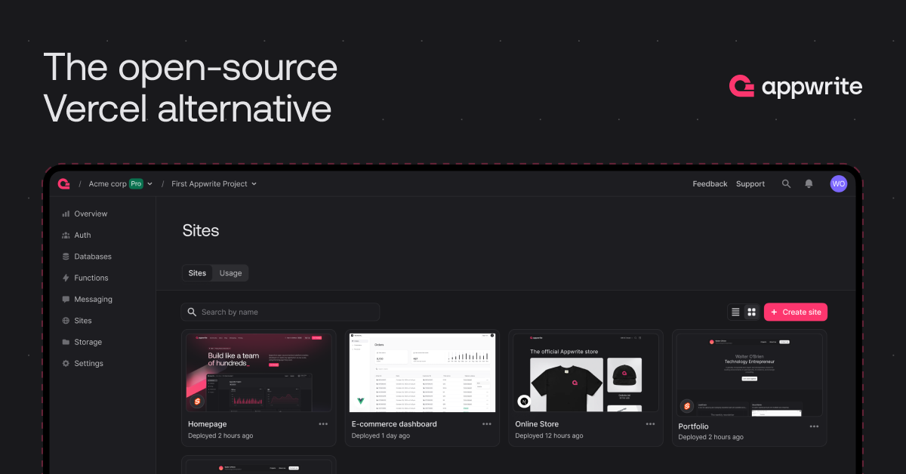Click the Create site button
Image resolution: width=906 pixels, height=474 pixels.
point(795,312)
